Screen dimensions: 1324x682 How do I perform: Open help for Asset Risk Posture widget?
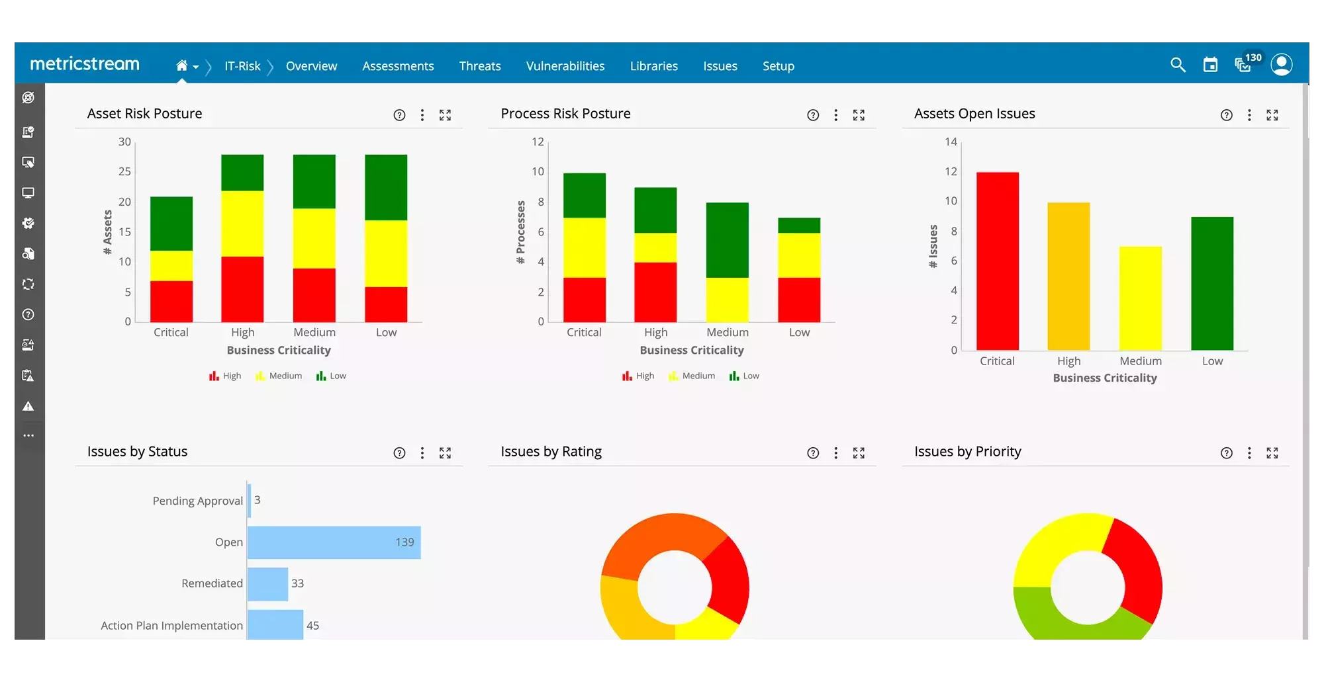point(399,115)
